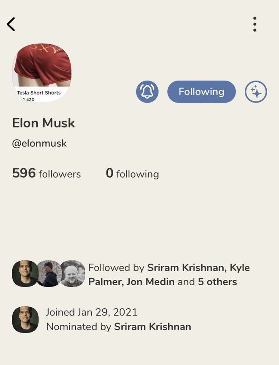View the 0 following list
Viewport: 279px width, 365px height.
[x=132, y=173]
